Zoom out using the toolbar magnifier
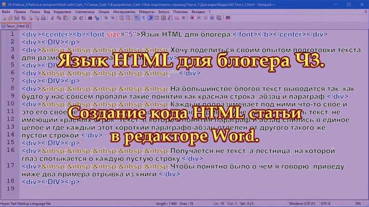This screenshot has width=369, height=207. (112, 18)
